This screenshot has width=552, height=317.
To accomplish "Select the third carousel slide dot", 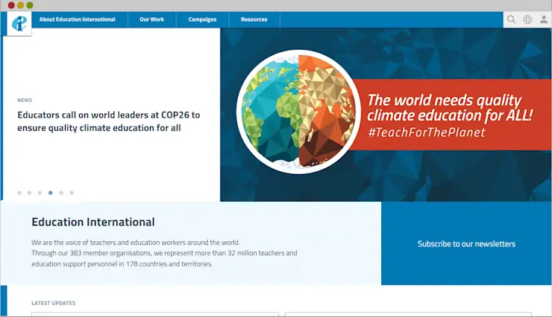I will tap(40, 193).
